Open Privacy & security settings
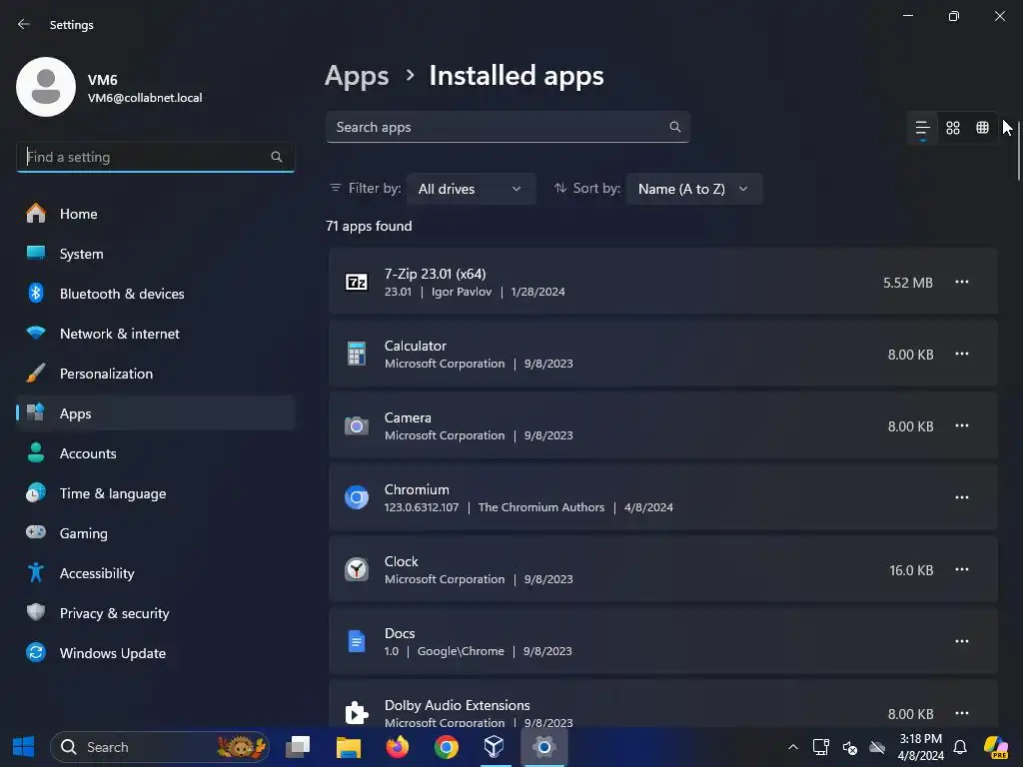 point(156,613)
